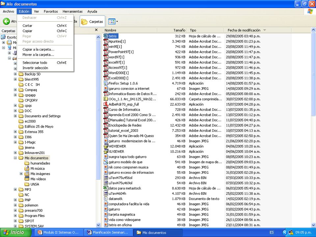Viewport: 316px width, 237px height.
Task: Open the Archivo menu
Action: point(8,12)
